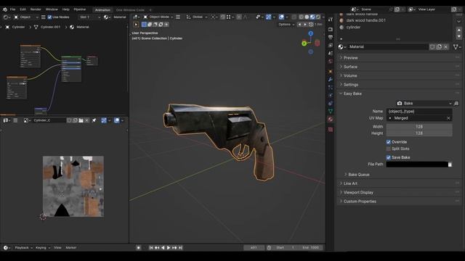465x261 pixels.
Task: Open the File menu
Action: click(13, 9)
